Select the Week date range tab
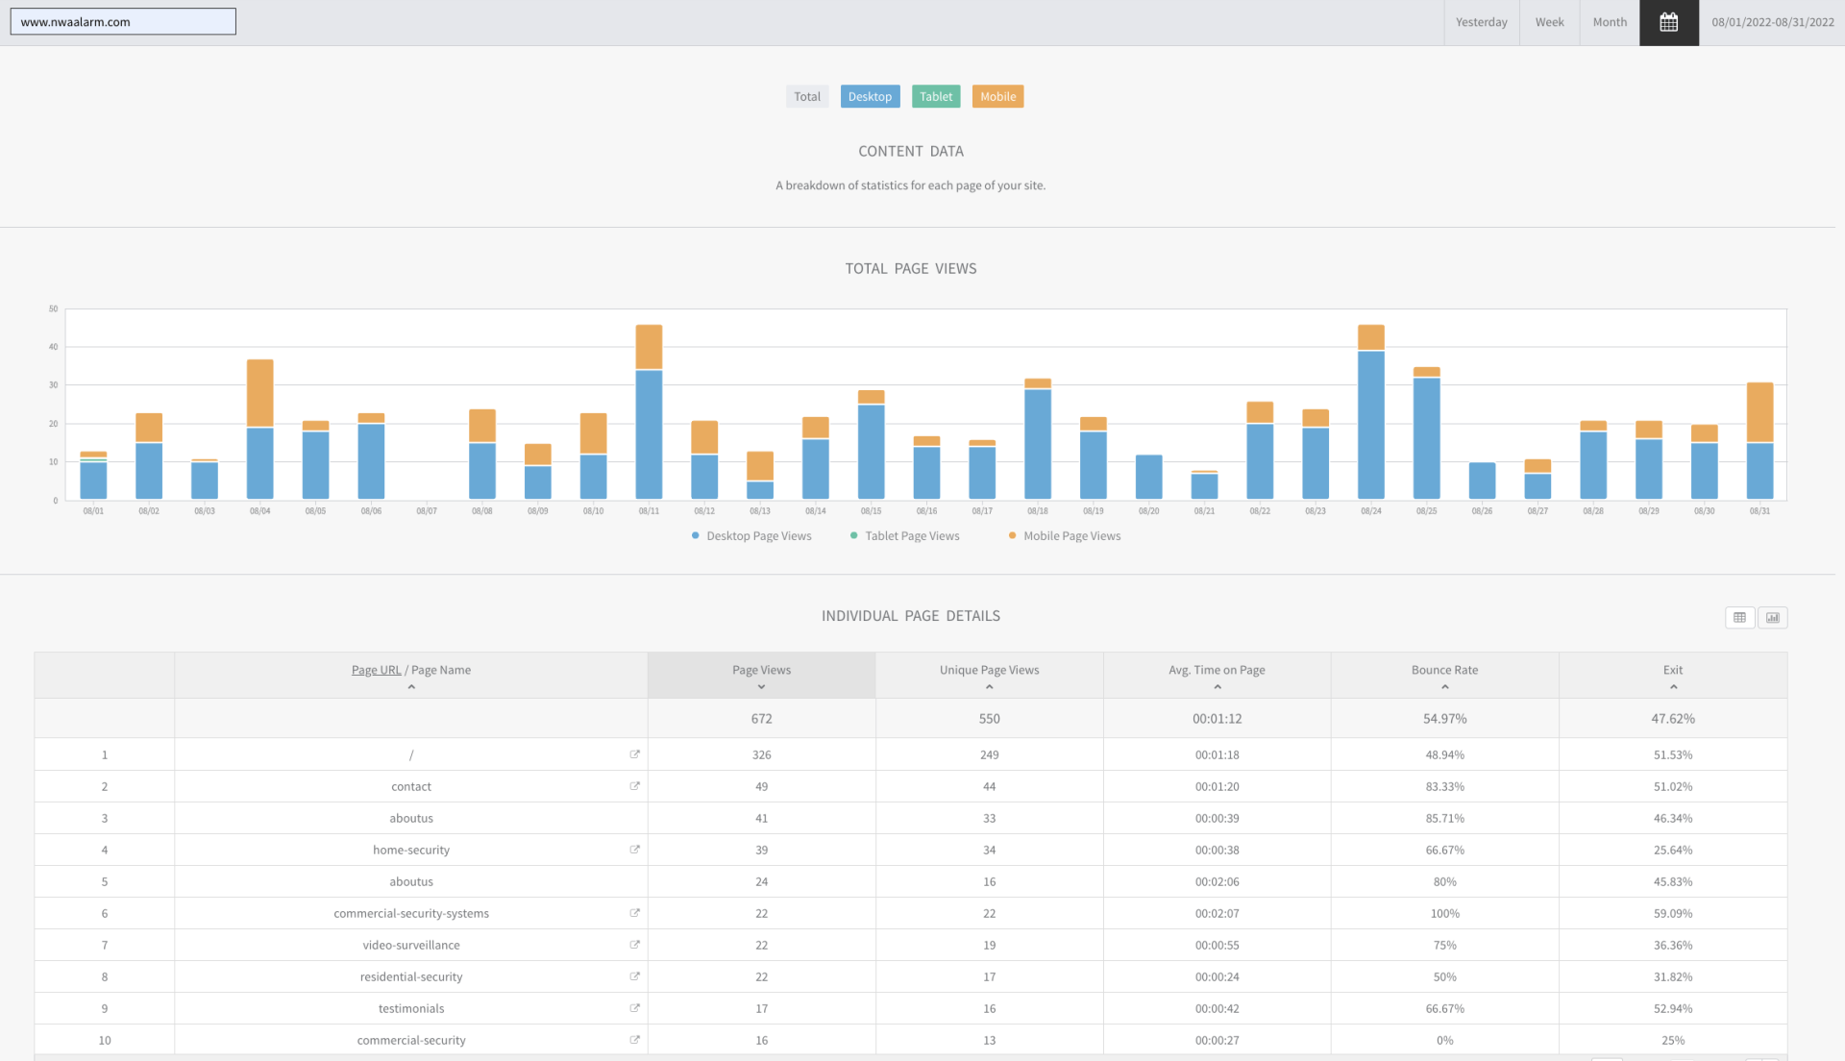 pyautogui.click(x=1549, y=22)
